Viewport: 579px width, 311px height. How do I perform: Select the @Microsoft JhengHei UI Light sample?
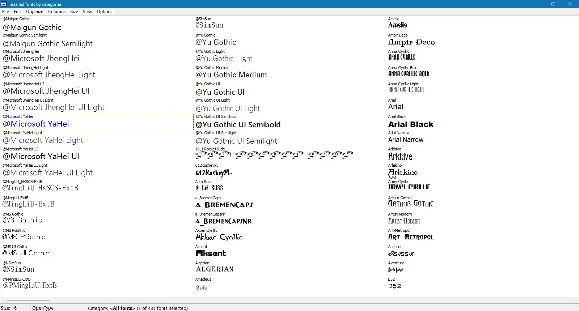pyautogui.click(x=54, y=107)
